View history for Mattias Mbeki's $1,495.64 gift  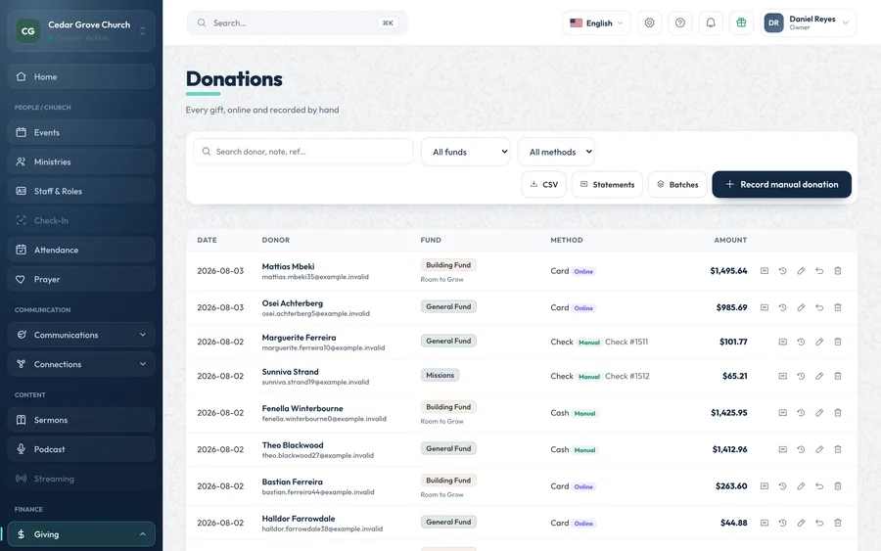point(783,271)
